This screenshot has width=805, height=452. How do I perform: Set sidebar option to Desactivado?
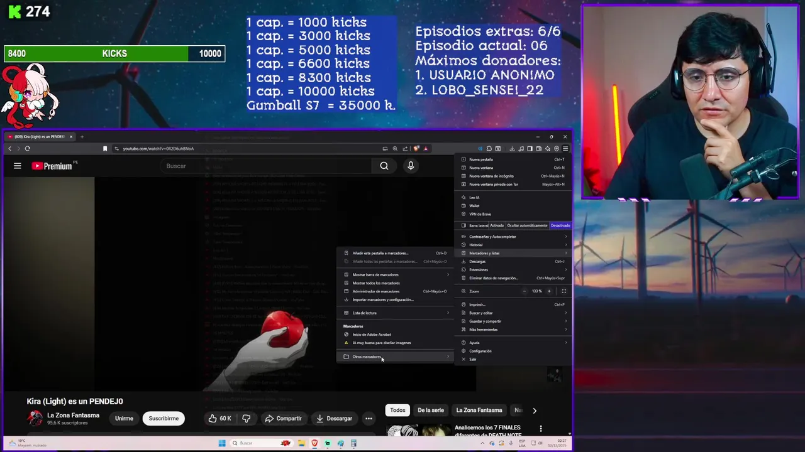tap(560, 225)
